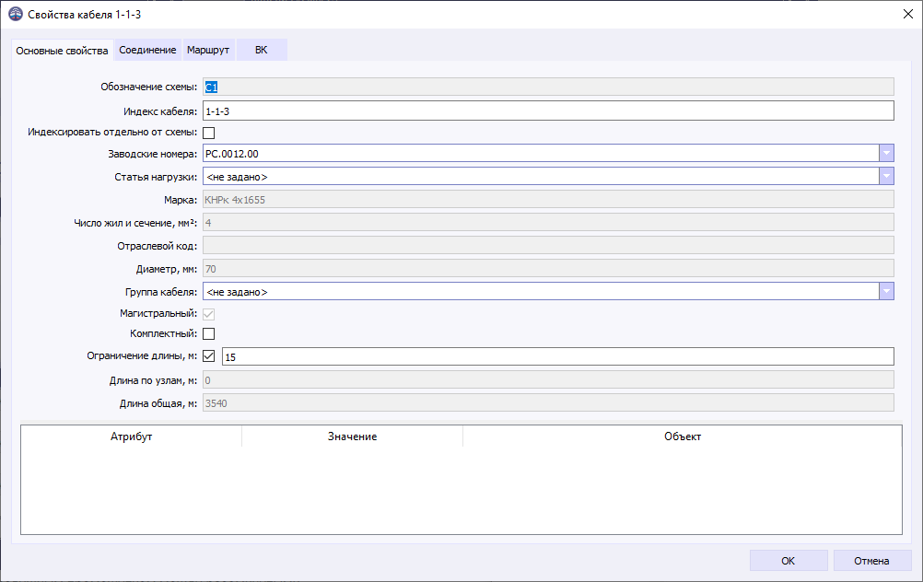Viewport: 923px width, 582px height.
Task: Click into the Индекс кабеля text field
Action: pyautogui.click(x=547, y=111)
